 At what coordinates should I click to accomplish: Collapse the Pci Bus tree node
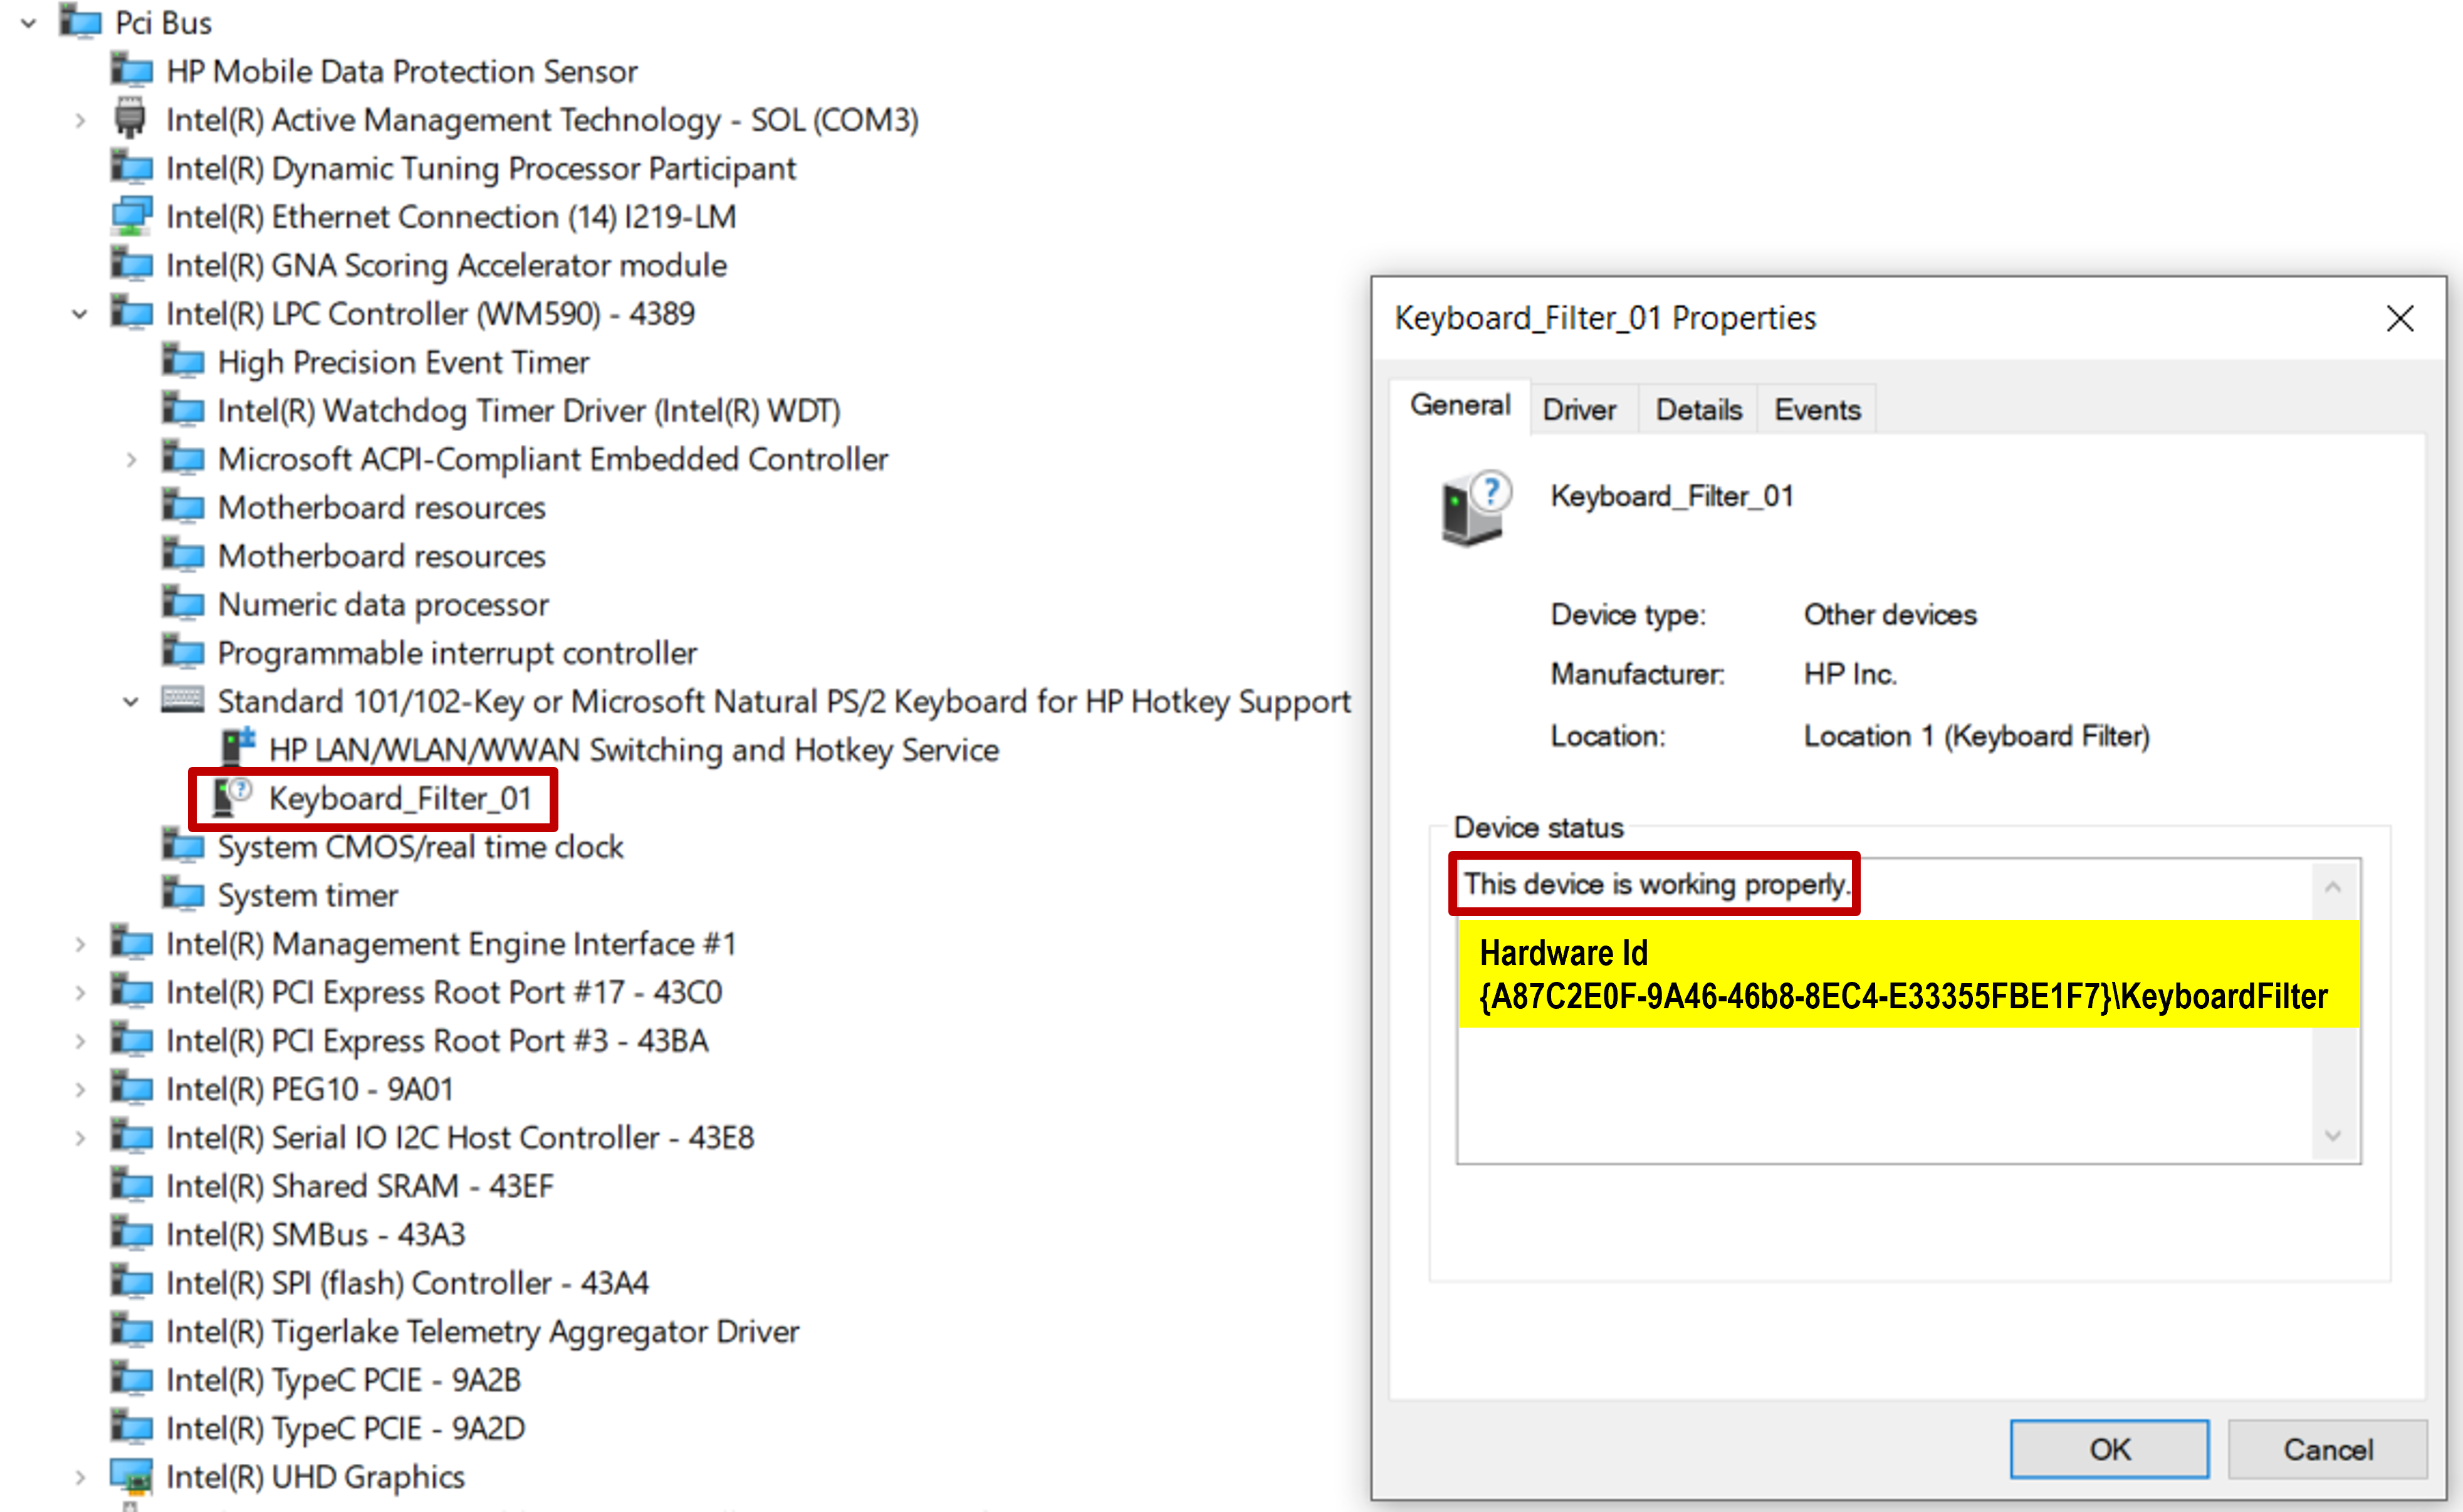click(x=29, y=22)
